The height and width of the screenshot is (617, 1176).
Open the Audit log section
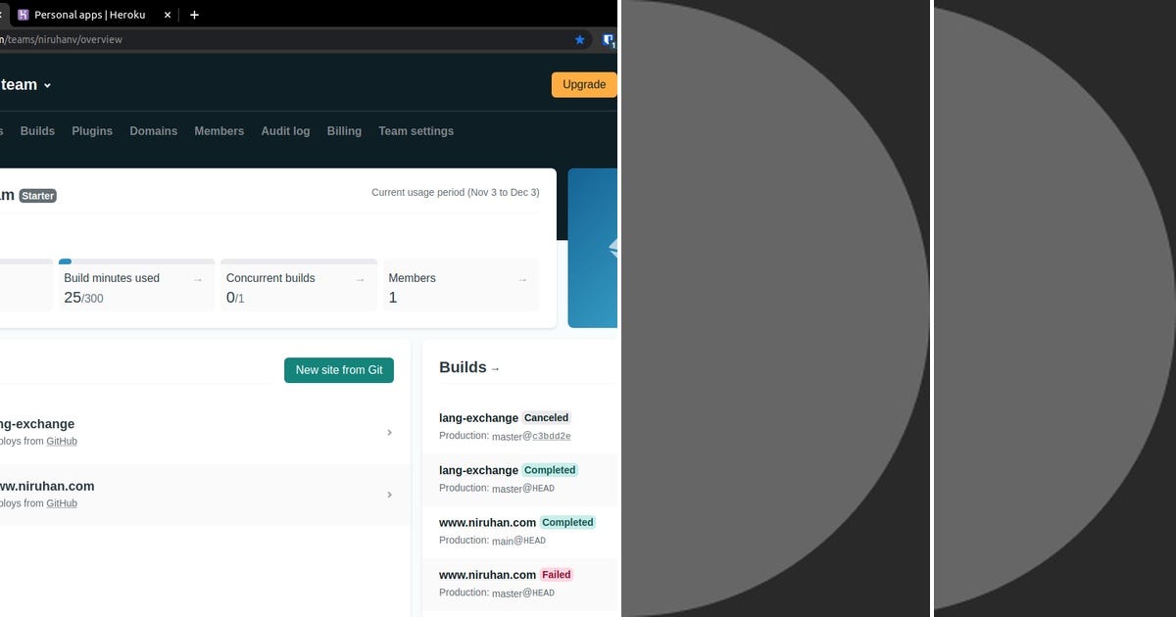coord(284,130)
